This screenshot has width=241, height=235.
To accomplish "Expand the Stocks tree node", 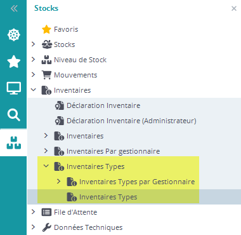I will [33, 44].
